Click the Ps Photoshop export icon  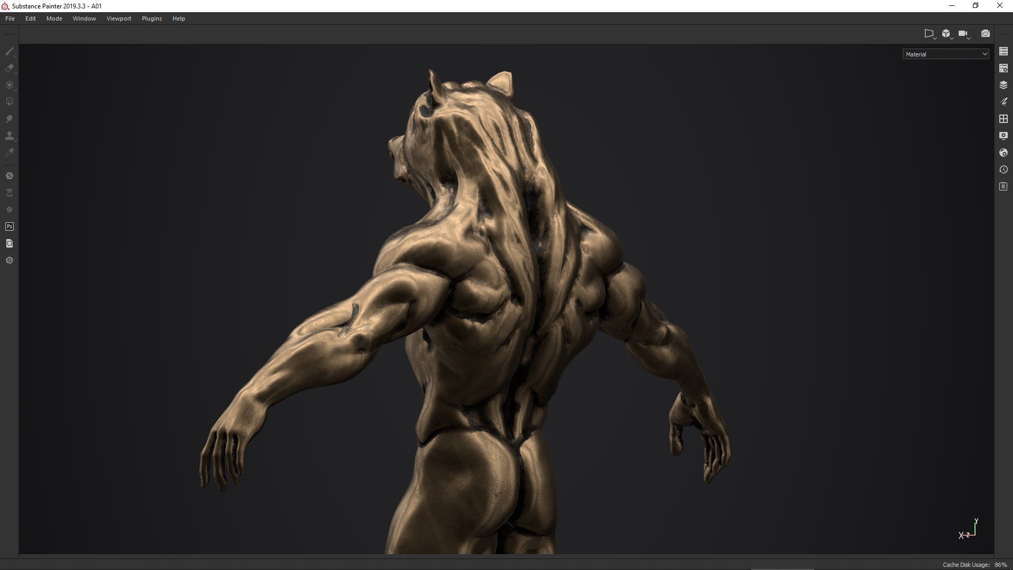click(x=9, y=226)
